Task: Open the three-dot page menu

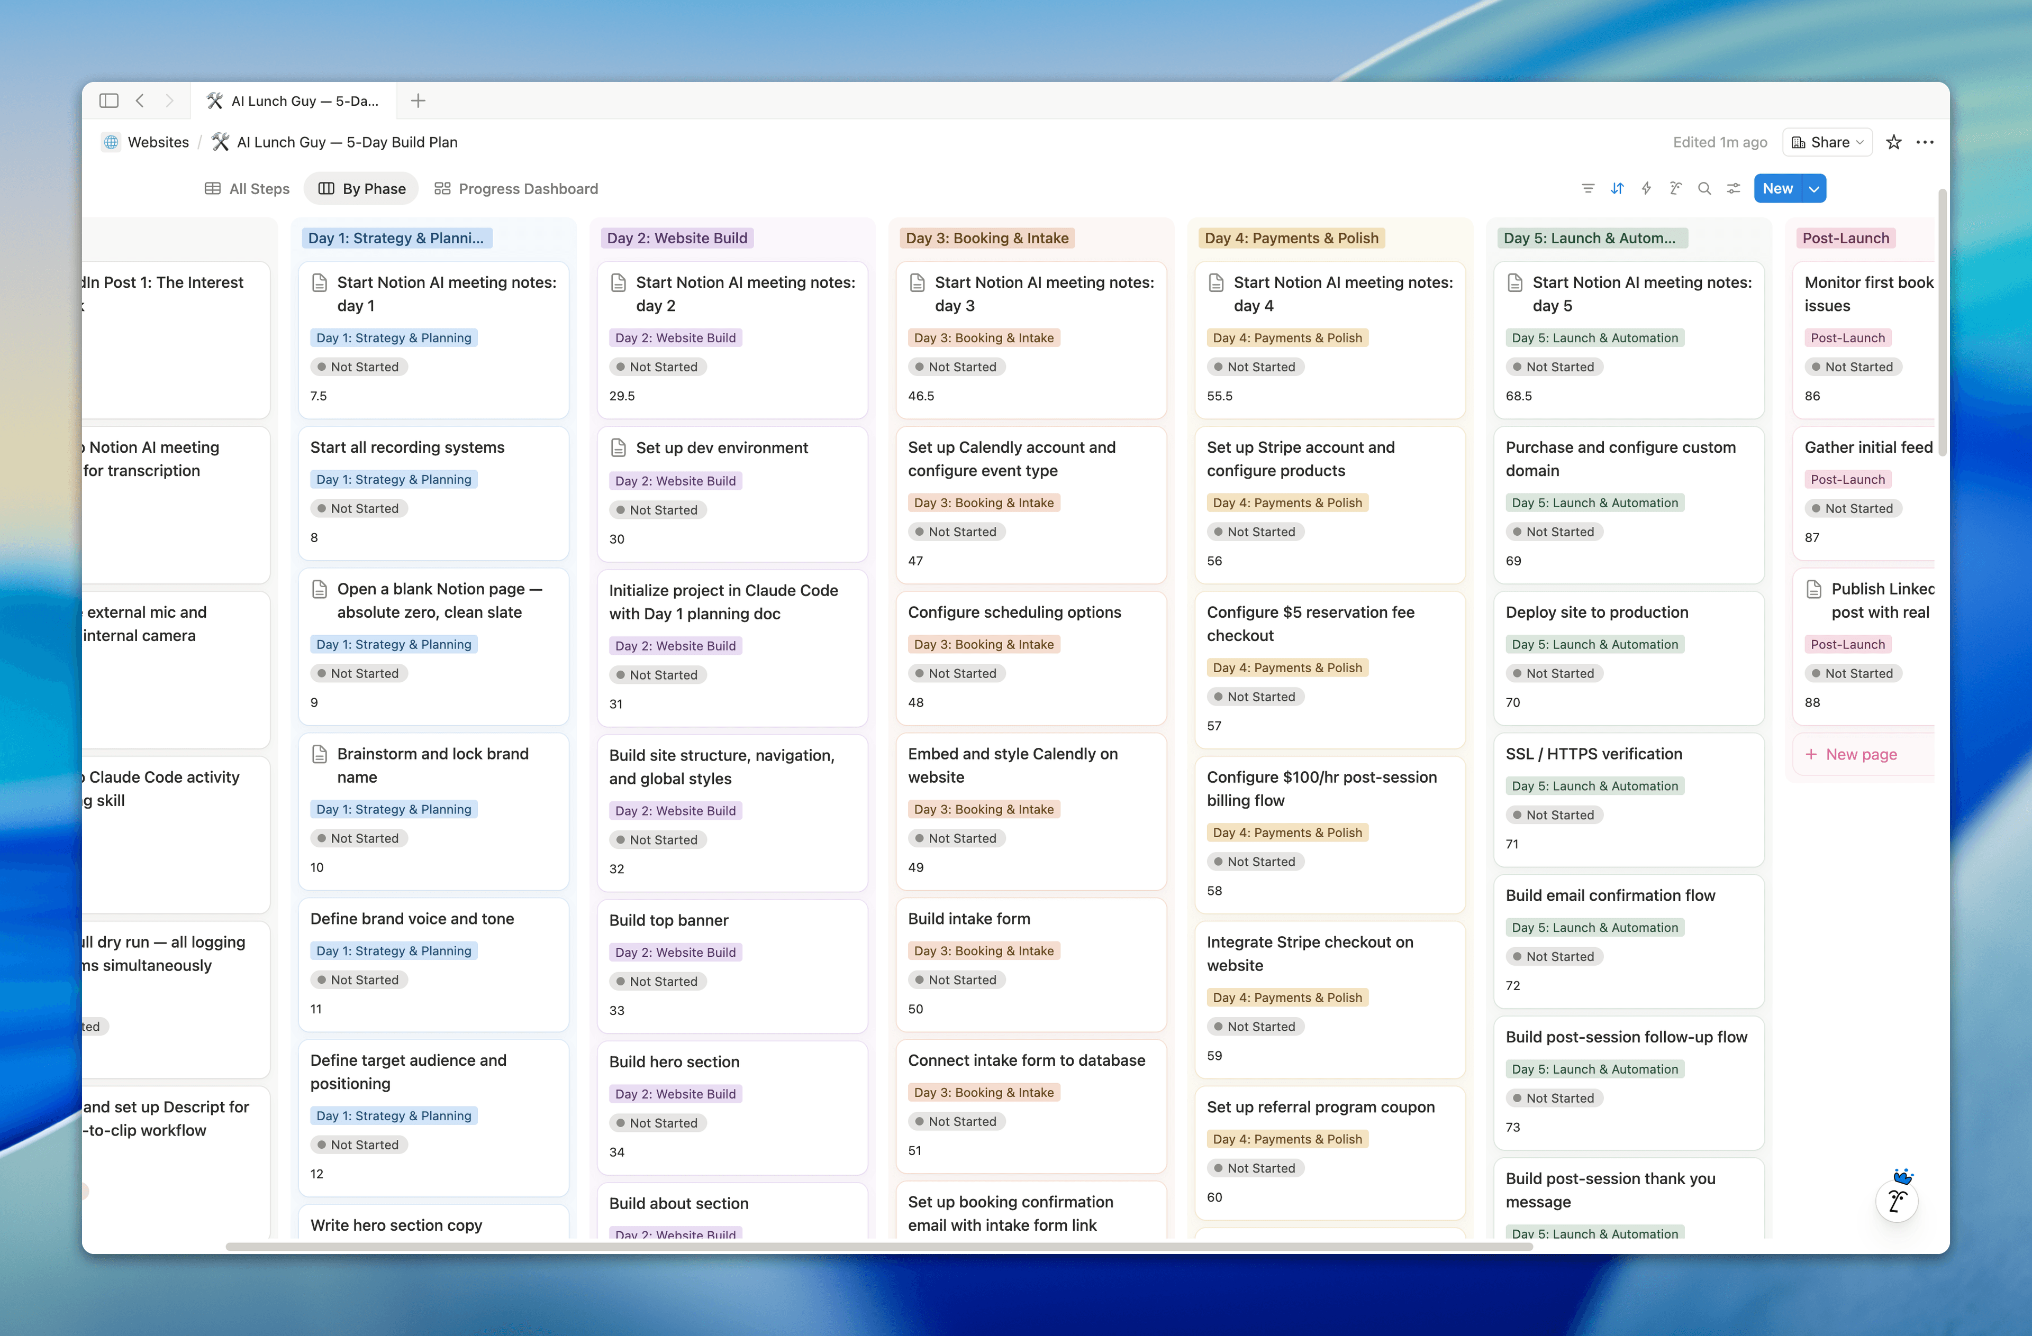Action: click(1925, 142)
